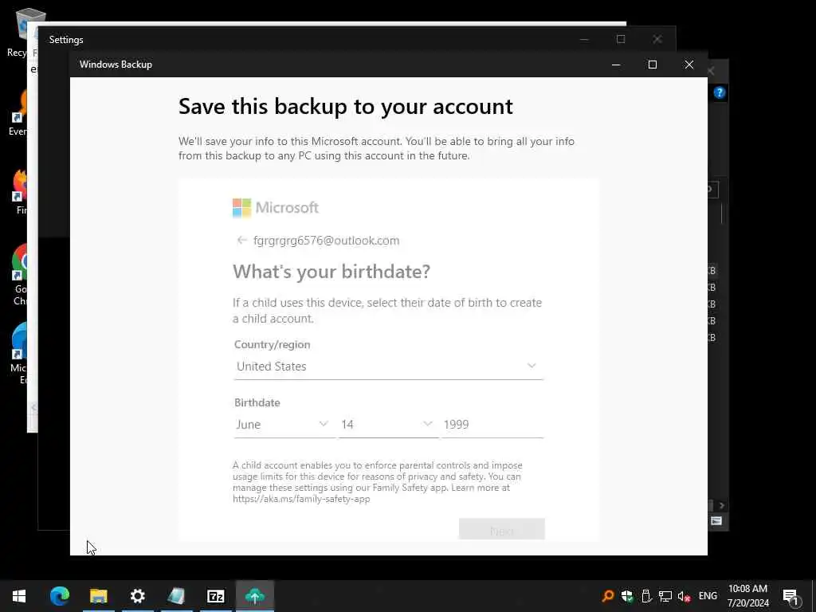The image size is (816, 612).
Task: Click the USB safely remove tray icon
Action: coord(645,596)
